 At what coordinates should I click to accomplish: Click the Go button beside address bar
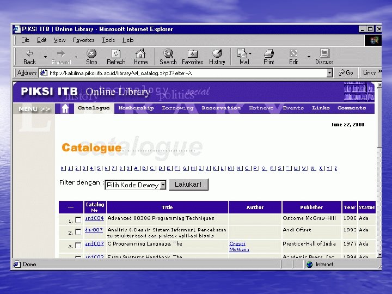click(x=346, y=73)
